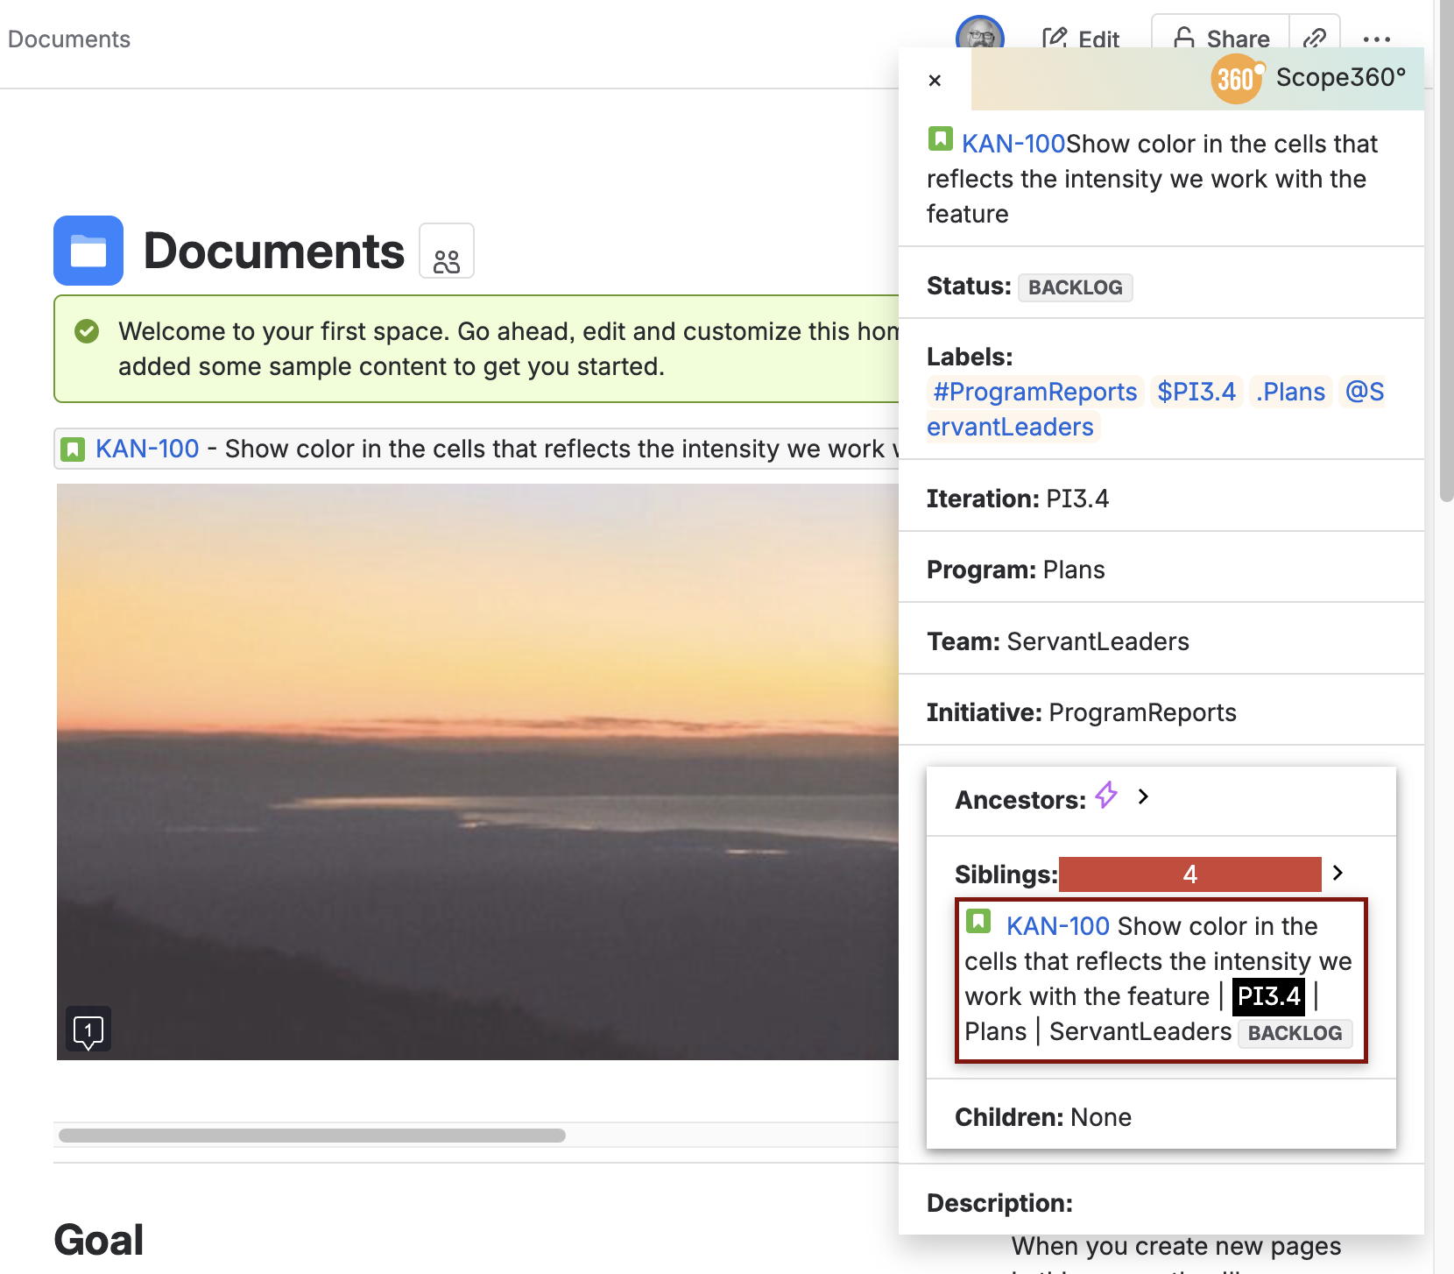1454x1274 pixels.
Task: Edit this Confluence page
Action: (x=1081, y=39)
